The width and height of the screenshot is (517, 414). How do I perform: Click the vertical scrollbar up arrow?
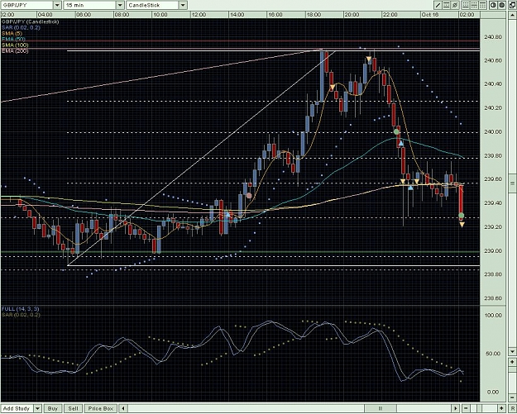pyautogui.click(x=513, y=15)
